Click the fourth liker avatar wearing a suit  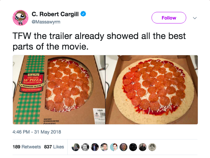[x=104, y=147]
